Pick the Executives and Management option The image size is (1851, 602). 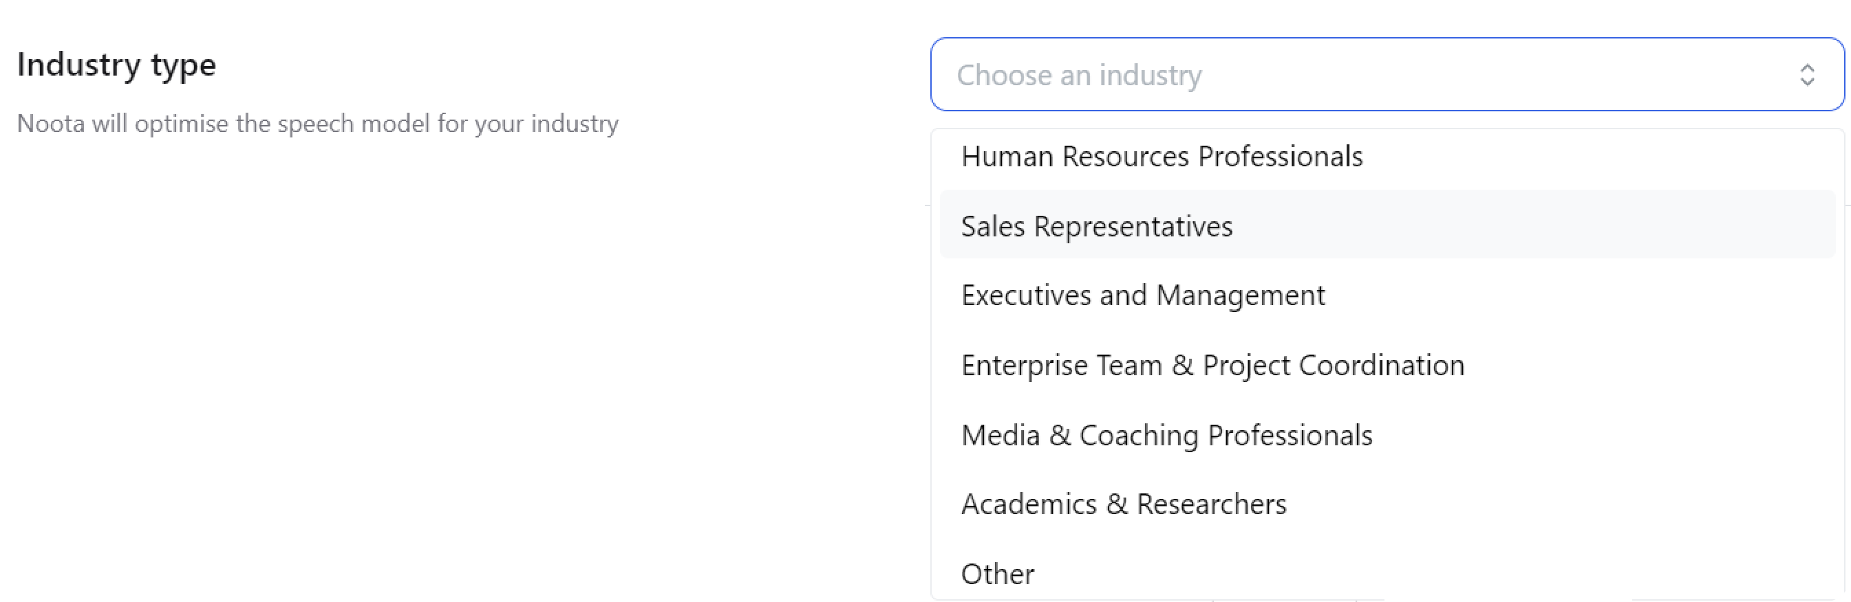pyautogui.click(x=1142, y=296)
